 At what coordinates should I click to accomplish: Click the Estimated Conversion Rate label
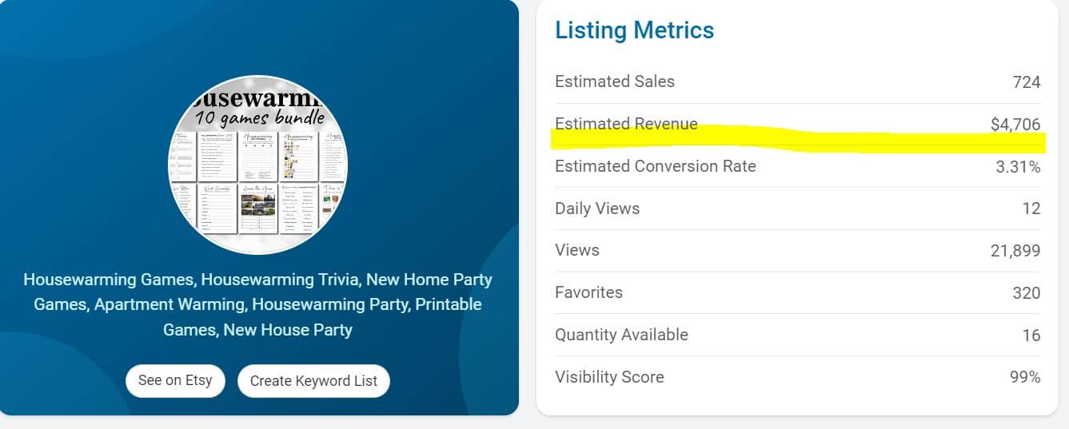(x=656, y=166)
